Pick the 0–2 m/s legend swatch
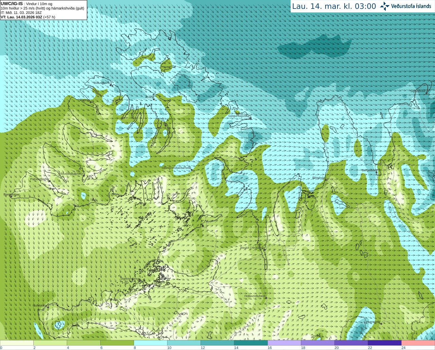 coord(17,343)
